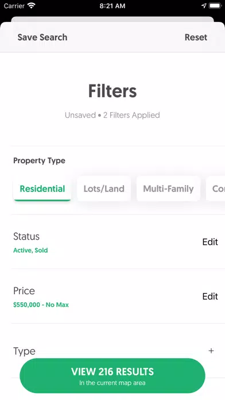Screen dimensions: 225x400
Task: Tap the Wi-Fi status icon
Action: click(x=32, y=6)
